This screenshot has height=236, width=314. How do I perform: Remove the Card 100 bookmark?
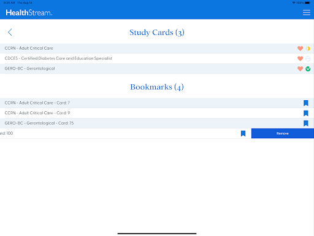tap(283, 133)
